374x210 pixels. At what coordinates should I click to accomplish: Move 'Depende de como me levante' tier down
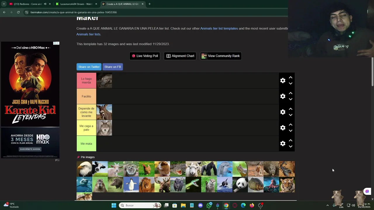(290, 115)
